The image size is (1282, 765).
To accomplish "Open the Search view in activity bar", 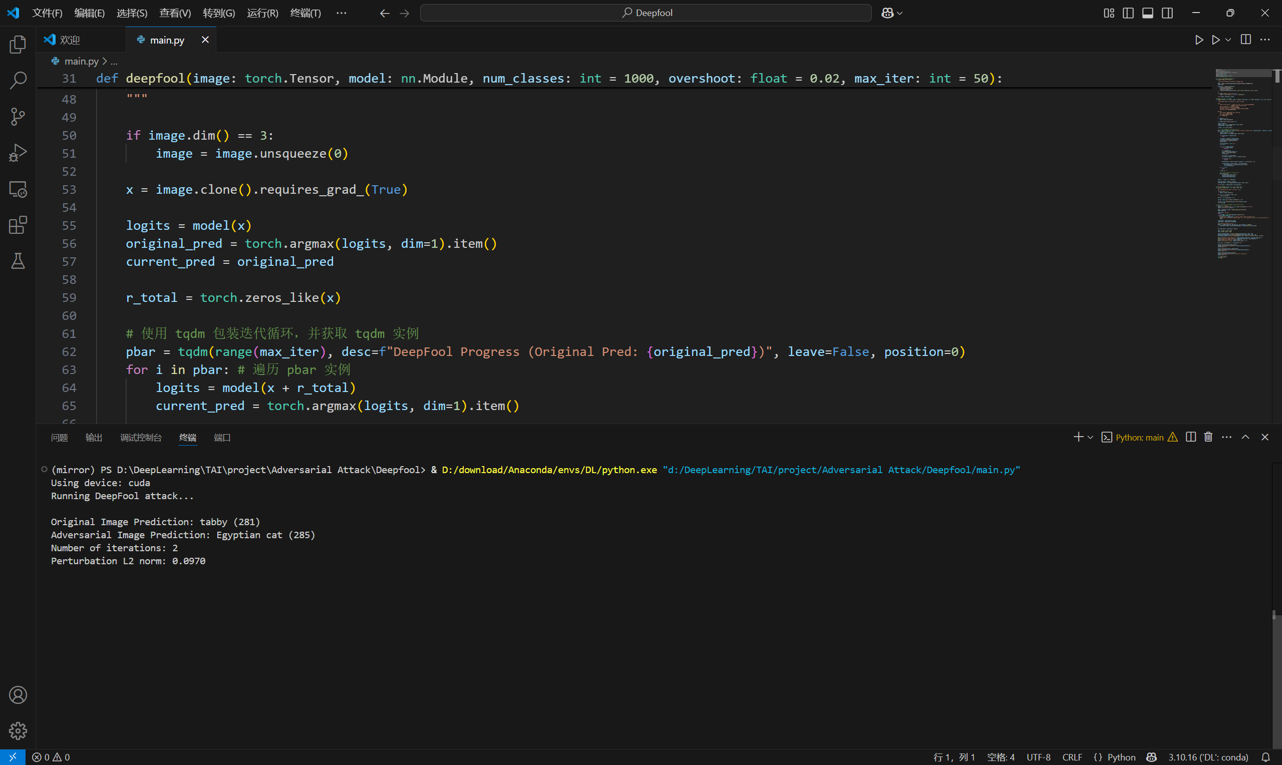I will click(18, 81).
